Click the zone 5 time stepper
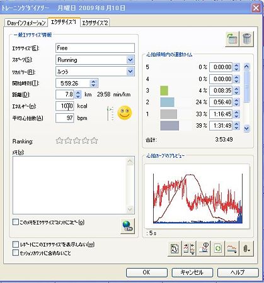This screenshot has height=283, width=264. pos(236,67)
